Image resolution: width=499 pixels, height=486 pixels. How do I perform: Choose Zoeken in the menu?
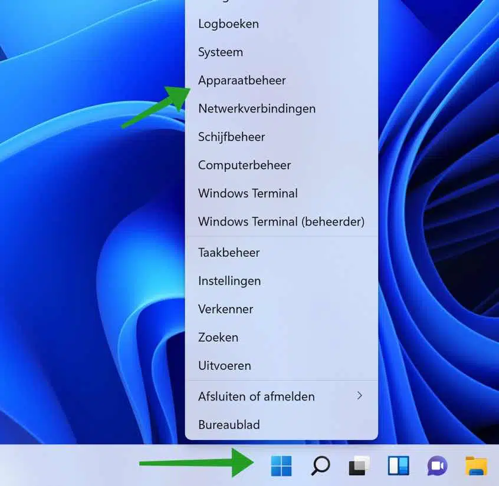(281, 337)
